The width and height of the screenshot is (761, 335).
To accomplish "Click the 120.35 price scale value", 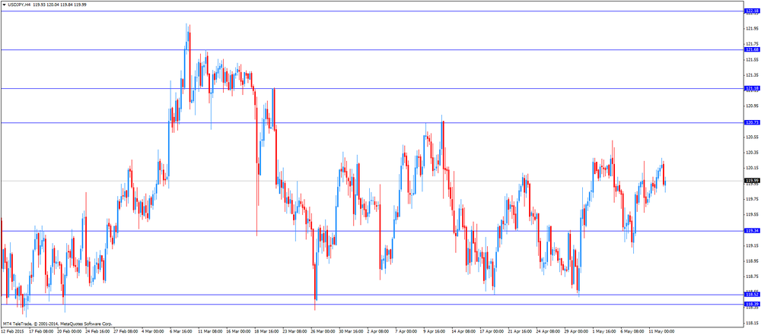I will [752, 152].
